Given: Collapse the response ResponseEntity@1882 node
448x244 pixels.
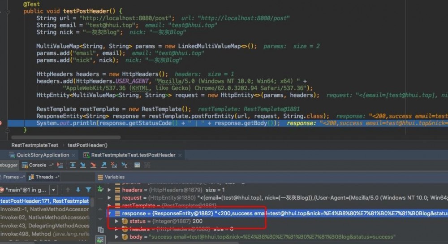Looking at the screenshot, I should 109,213.
